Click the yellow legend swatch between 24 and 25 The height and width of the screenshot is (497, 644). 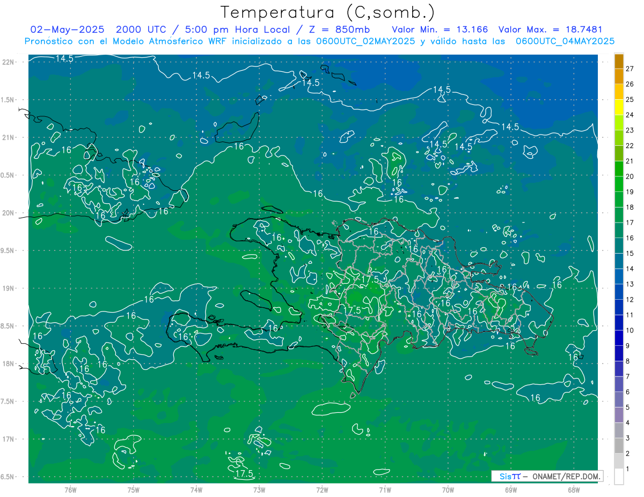[x=619, y=107]
